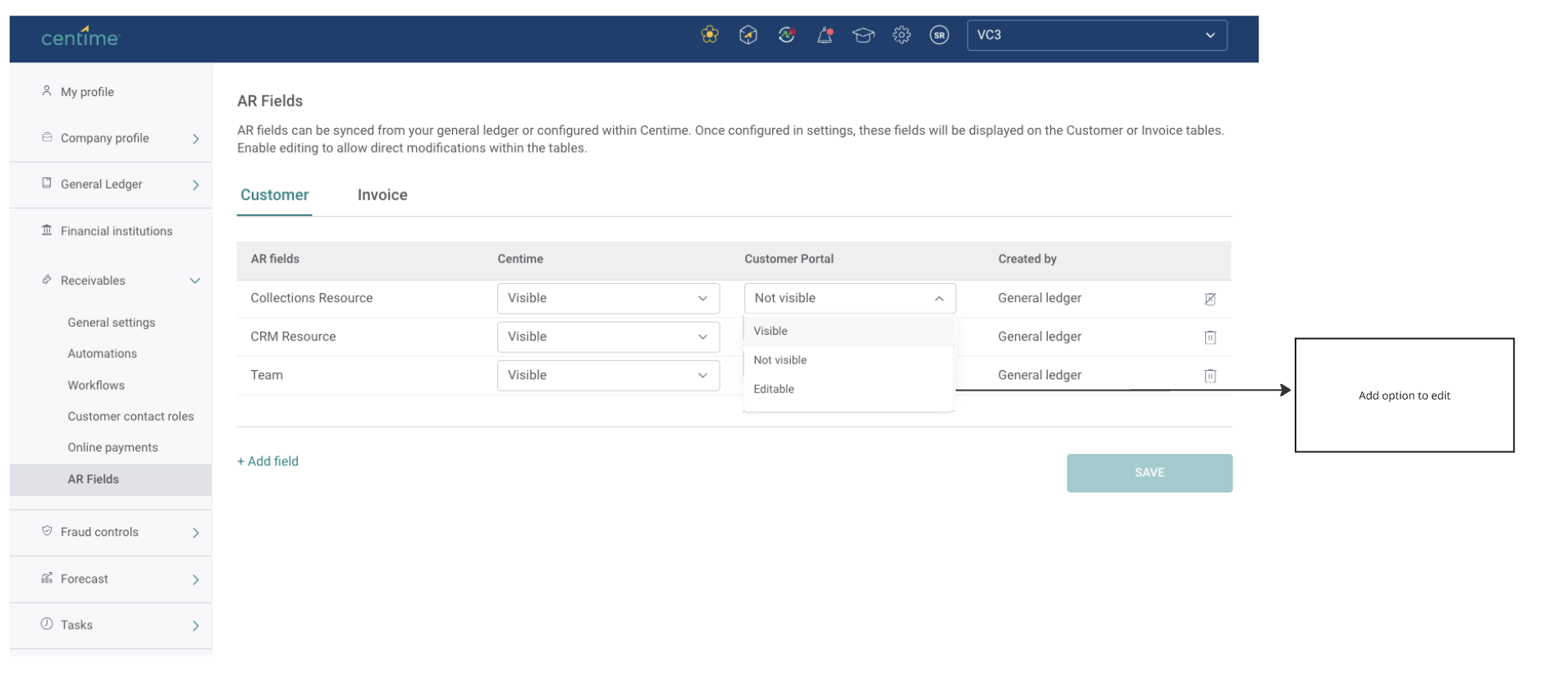Select Visible option in dropdown list

pos(770,331)
